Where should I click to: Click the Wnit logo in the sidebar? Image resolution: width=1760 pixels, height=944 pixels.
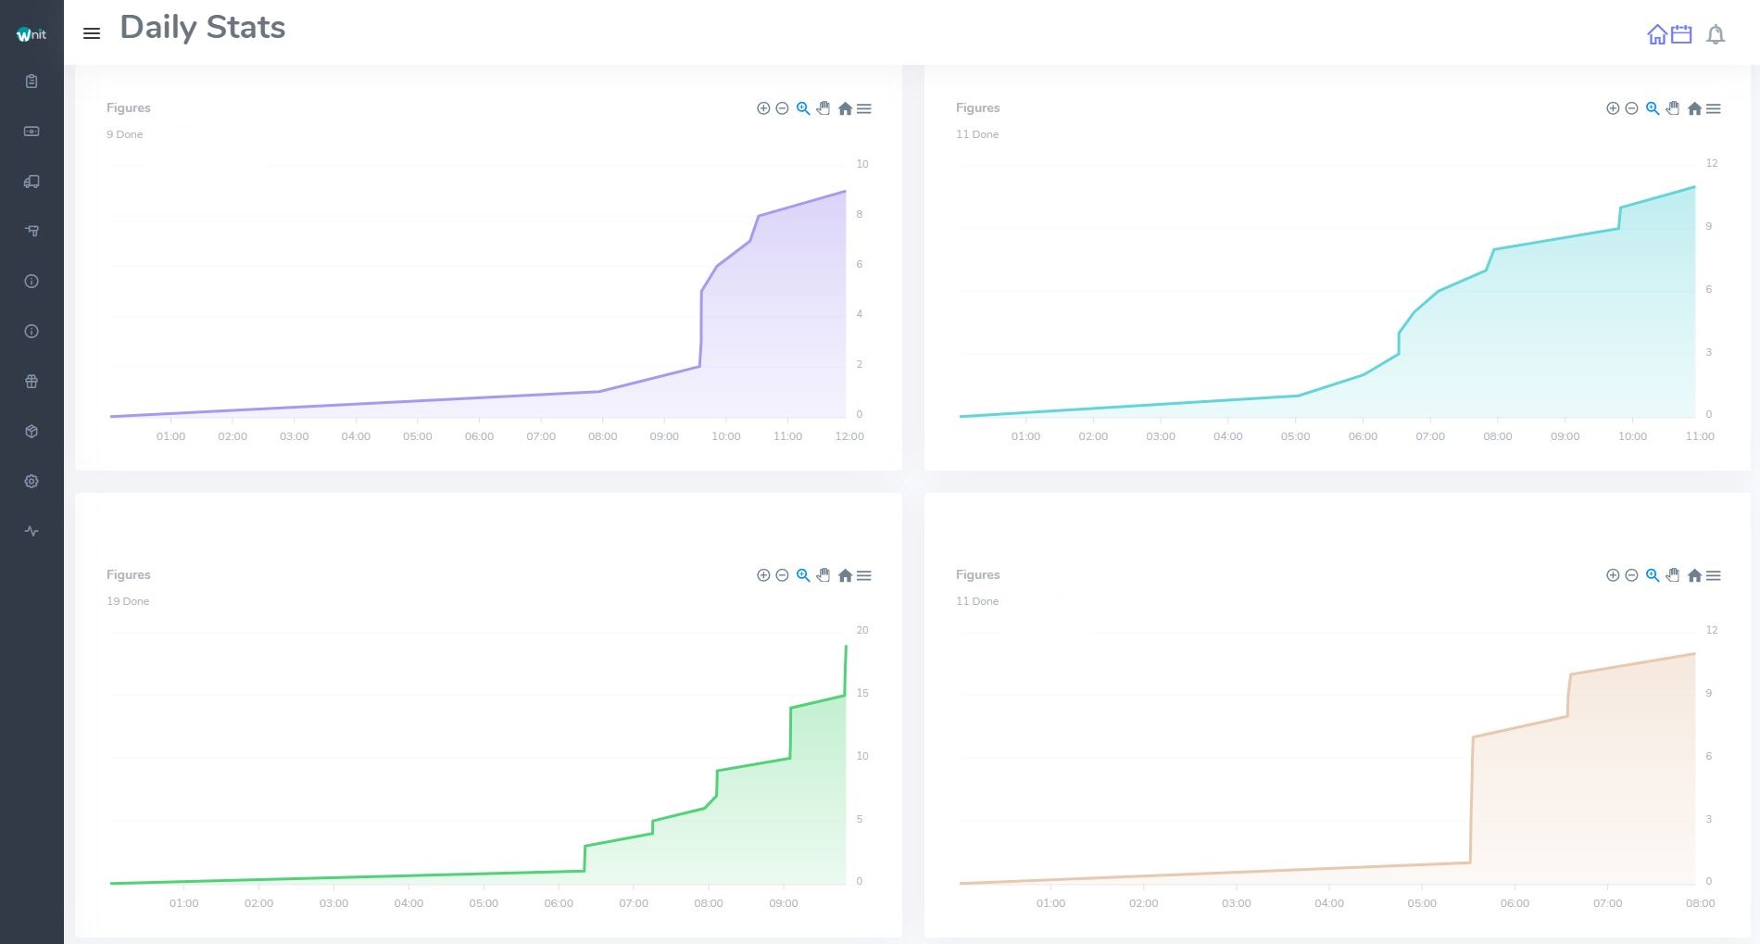pos(31,34)
